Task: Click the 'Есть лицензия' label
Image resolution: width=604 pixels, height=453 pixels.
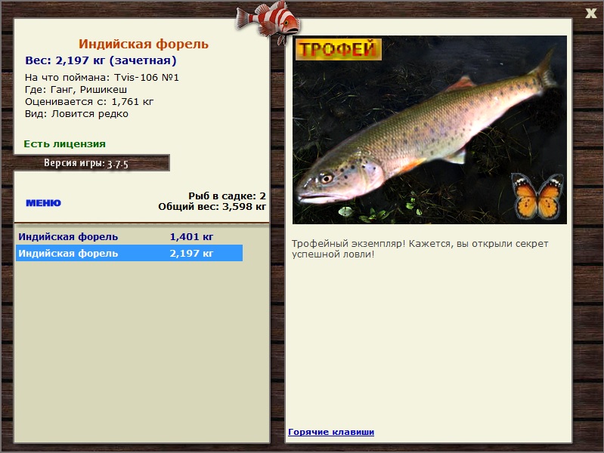Action: point(65,144)
